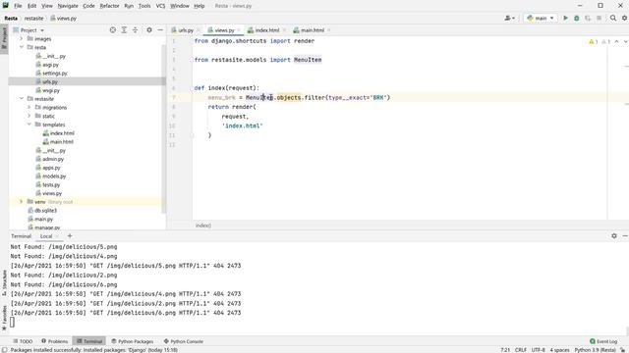
Task: Toggle the Favorites vertical side tab
Action: click(x=4, y=318)
